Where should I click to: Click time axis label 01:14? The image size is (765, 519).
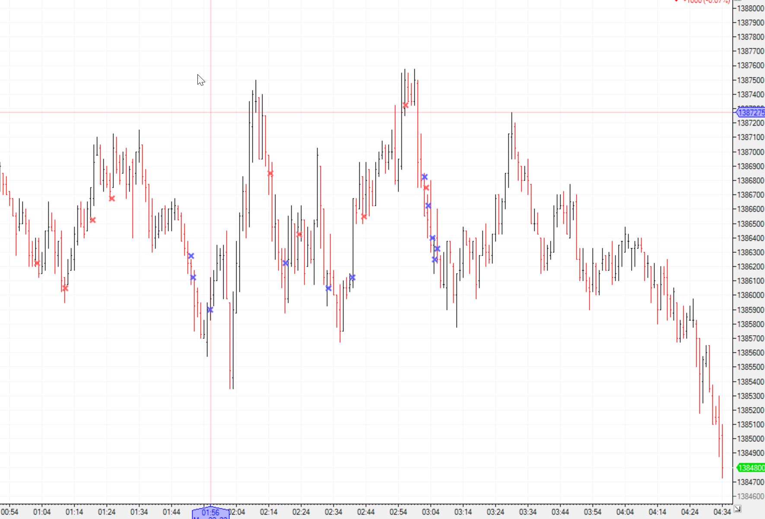click(x=74, y=512)
